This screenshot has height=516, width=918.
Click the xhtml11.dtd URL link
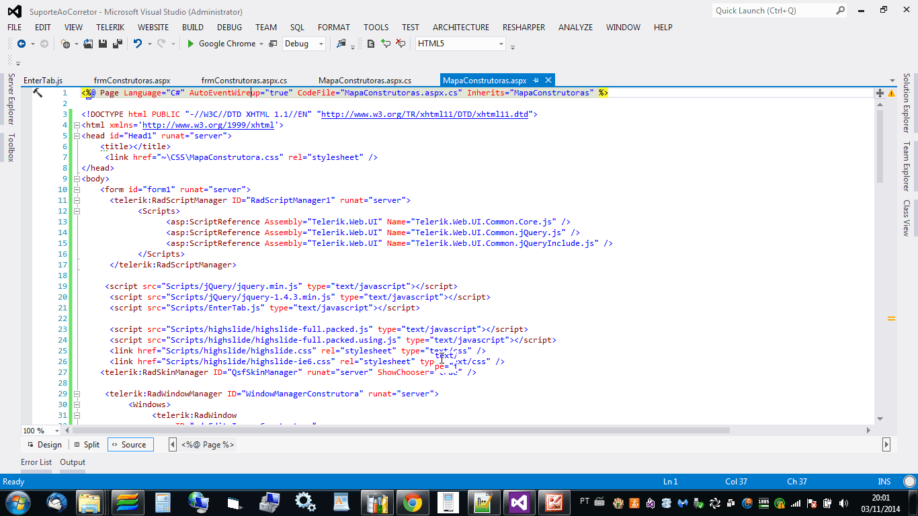(425, 114)
